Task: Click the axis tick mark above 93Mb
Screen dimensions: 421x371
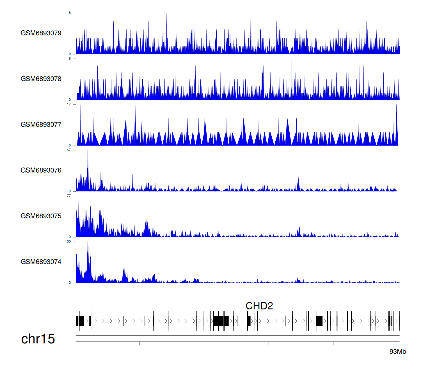Action: 398,343
